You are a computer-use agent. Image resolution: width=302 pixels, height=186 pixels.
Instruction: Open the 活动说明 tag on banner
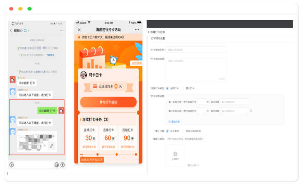136,63
